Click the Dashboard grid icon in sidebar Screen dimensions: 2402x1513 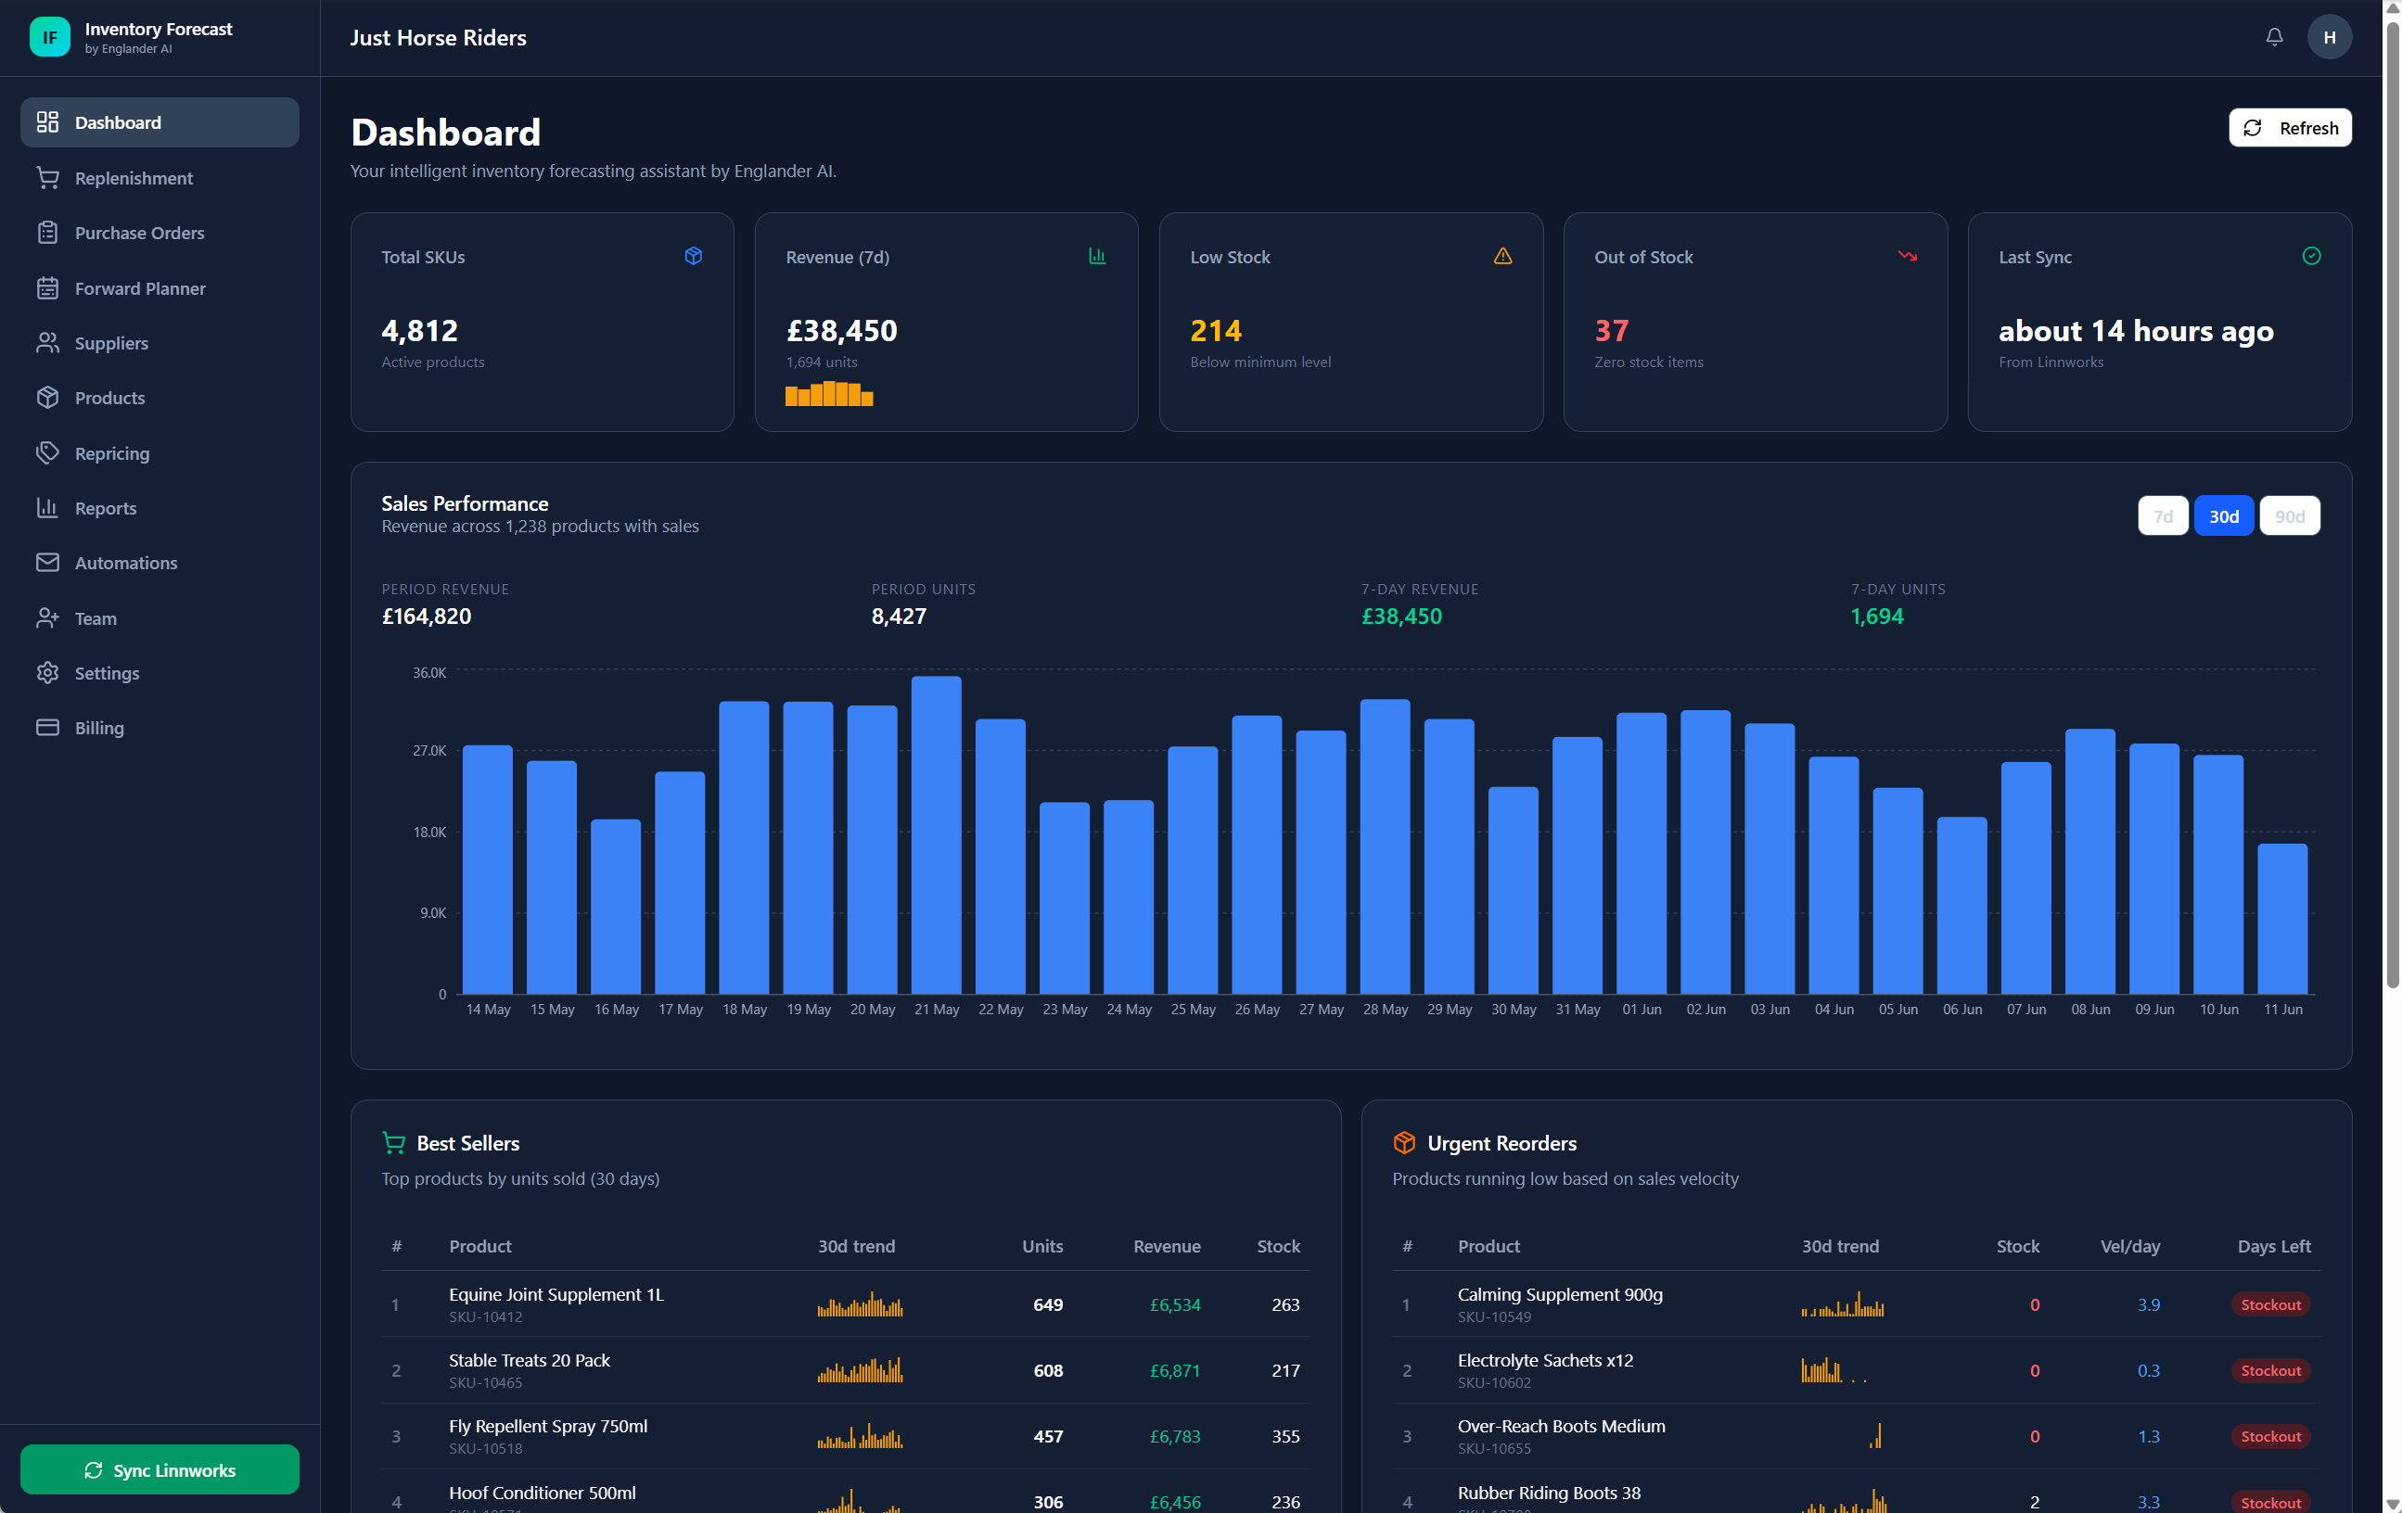(48, 121)
